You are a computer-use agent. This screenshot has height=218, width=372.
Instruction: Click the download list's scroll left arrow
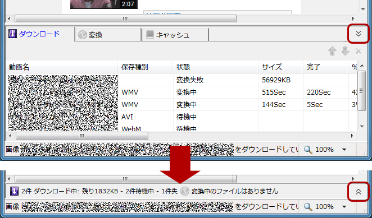coord(10,136)
